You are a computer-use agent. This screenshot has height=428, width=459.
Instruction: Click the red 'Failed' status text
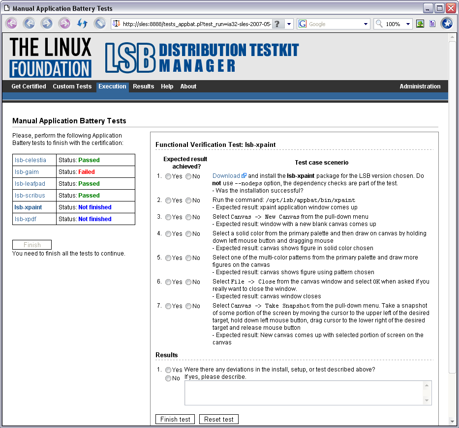[87, 172]
